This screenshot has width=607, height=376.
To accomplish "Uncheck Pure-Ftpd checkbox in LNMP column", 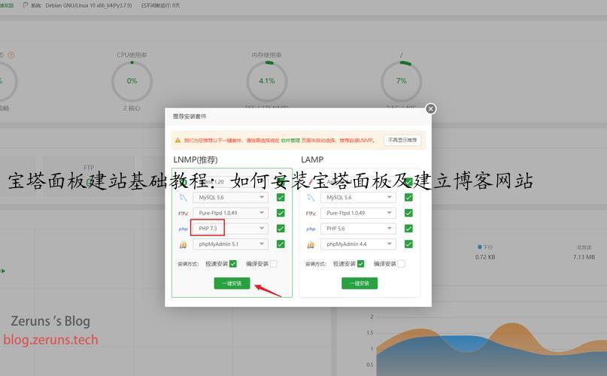I will click(x=281, y=213).
